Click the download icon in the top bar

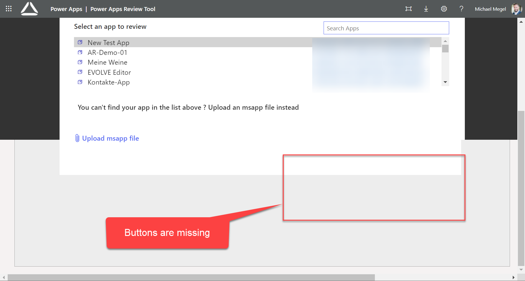tap(426, 9)
